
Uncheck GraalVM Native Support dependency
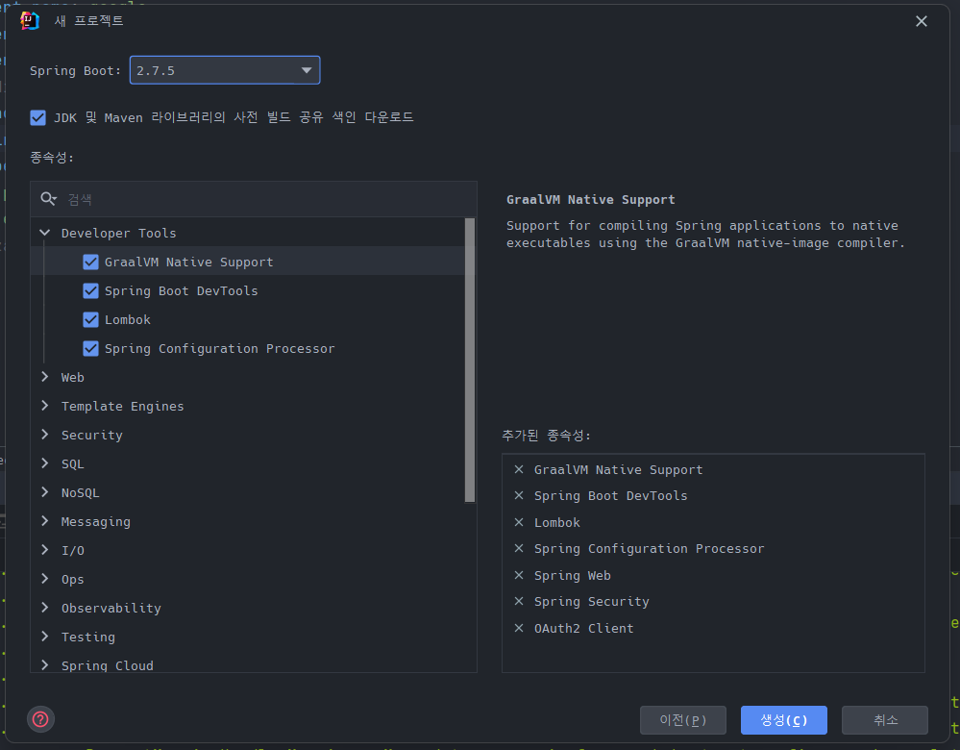[x=90, y=262]
